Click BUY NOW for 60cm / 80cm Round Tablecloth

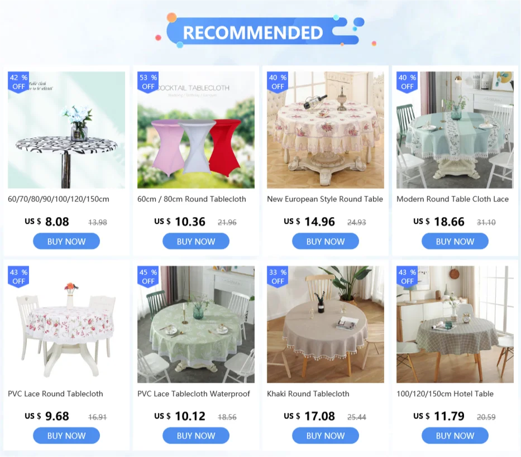[x=196, y=242]
